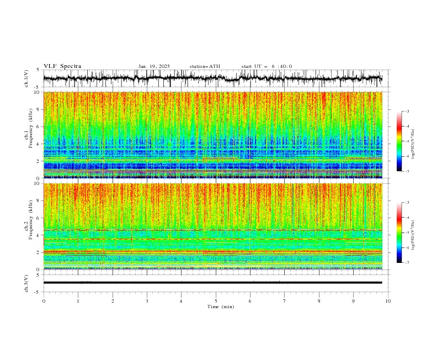
Task: Click the 'VLF Spectra' title text
Action: (62, 66)
